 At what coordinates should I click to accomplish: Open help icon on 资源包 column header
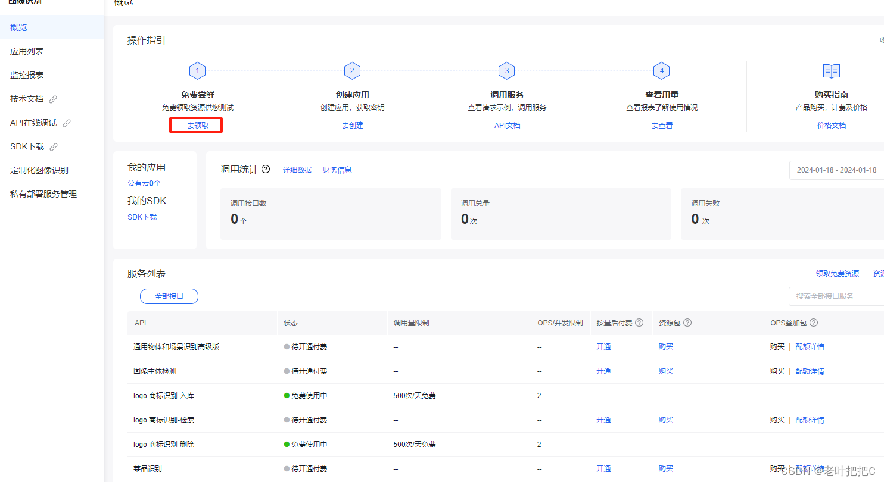(687, 323)
